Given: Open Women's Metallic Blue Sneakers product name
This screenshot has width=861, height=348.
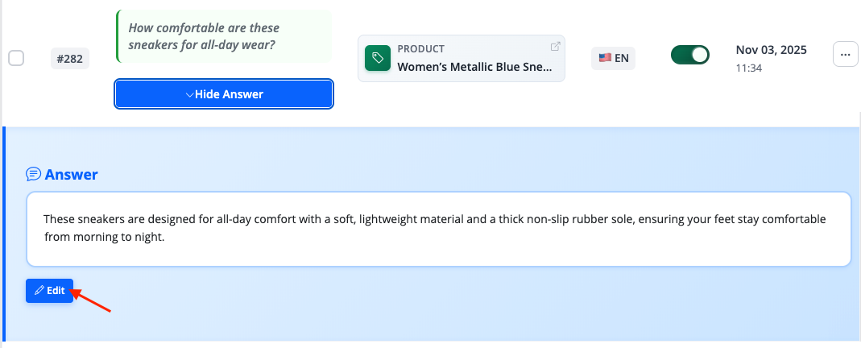Looking at the screenshot, I should (x=475, y=67).
